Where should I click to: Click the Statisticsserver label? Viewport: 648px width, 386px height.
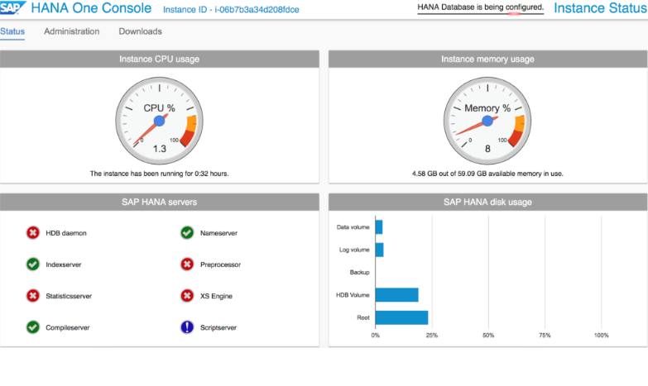(69, 296)
